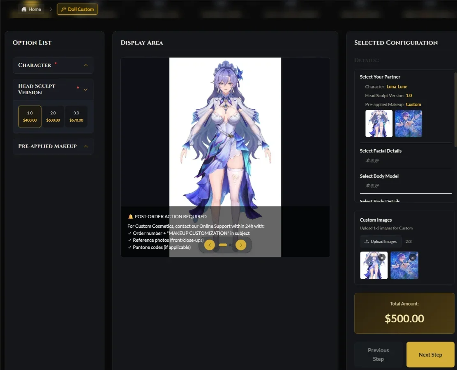Image resolution: width=457 pixels, height=370 pixels.
Task: Click the left arrow on the display carousel
Action: click(x=209, y=245)
